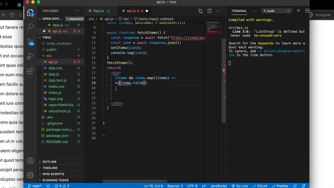334x188 pixels.
Task: Open terminal panel more actions ellipsis
Action: 255,11
